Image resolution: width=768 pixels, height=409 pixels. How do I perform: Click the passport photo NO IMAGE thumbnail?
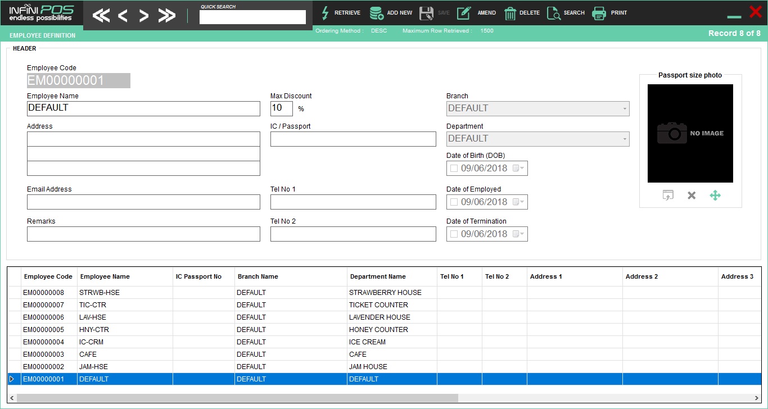690,133
